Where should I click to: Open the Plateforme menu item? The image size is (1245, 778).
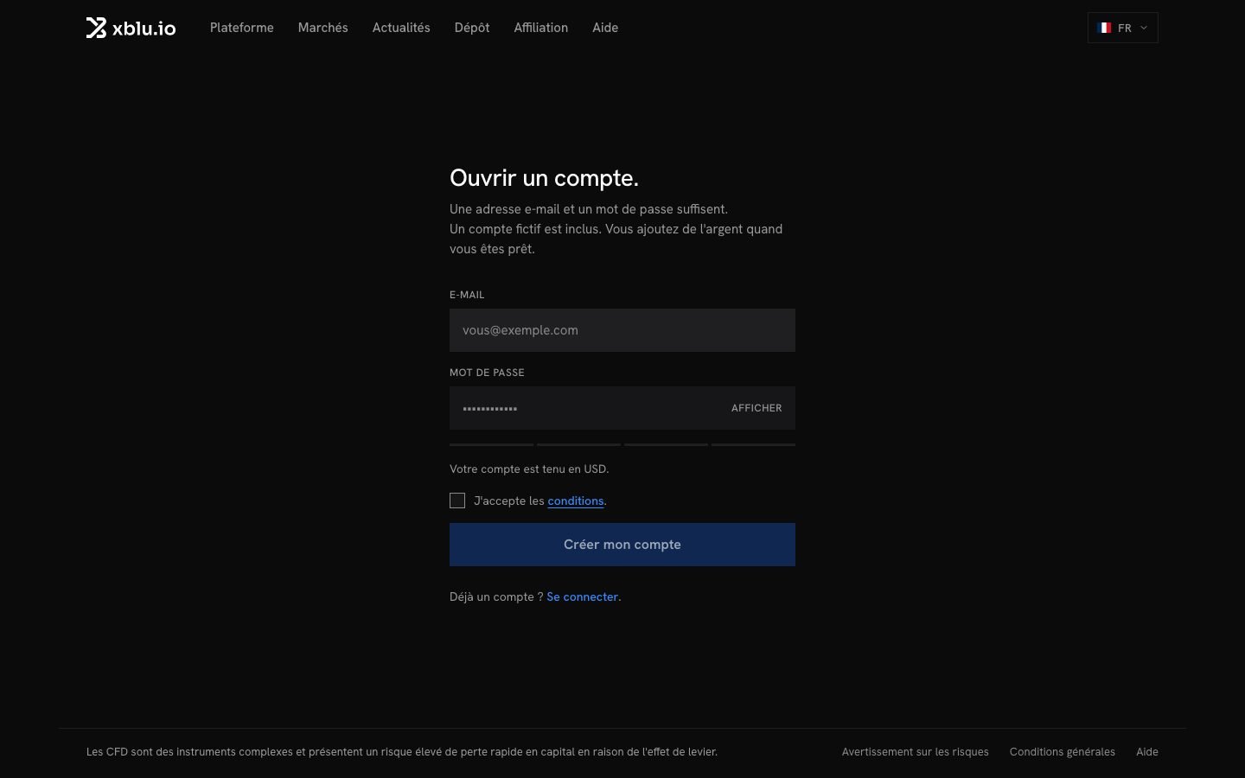click(x=242, y=28)
